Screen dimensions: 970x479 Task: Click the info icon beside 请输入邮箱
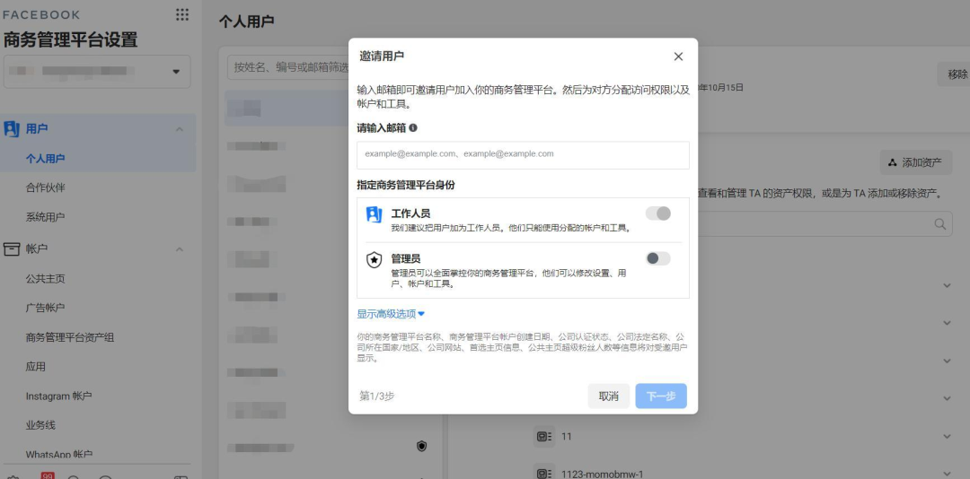(412, 128)
